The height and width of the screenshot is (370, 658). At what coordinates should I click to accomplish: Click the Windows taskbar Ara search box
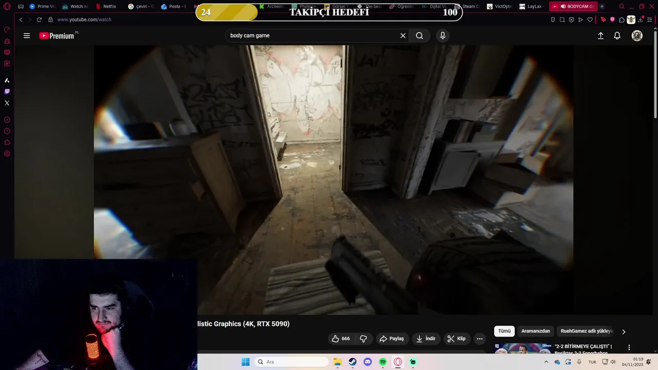coord(291,362)
